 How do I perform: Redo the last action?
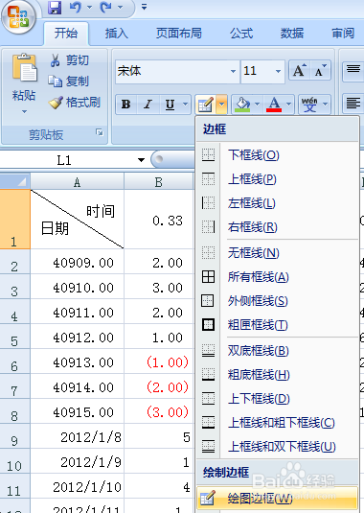click(106, 8)
